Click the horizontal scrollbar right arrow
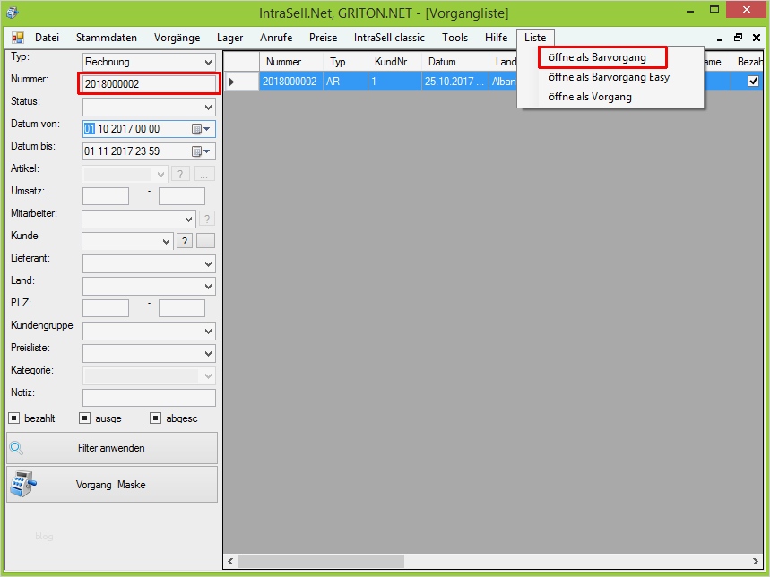Screen dimensions: 770x577 756,561
